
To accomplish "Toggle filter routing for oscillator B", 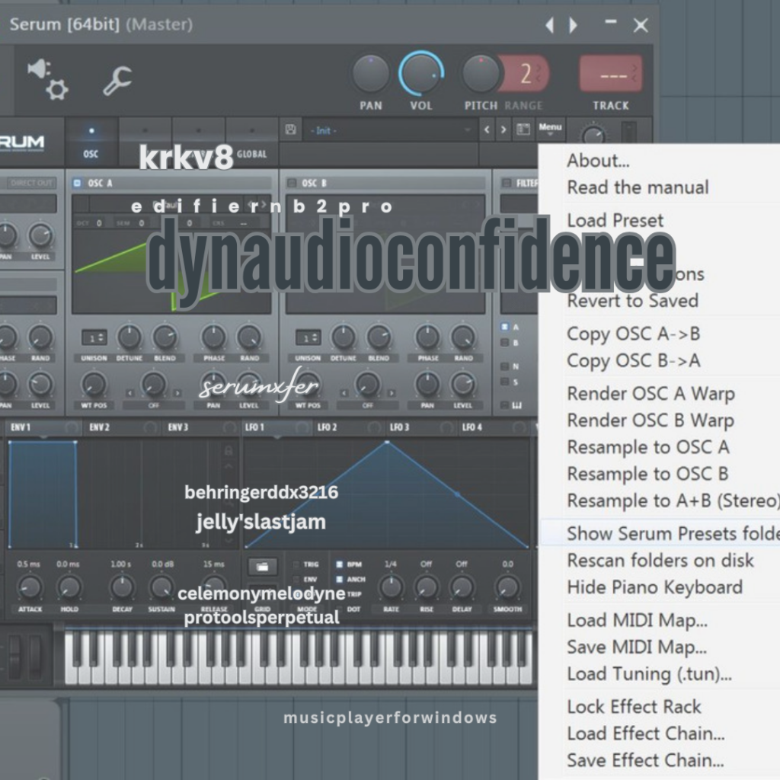I will [x=504, y=343].
